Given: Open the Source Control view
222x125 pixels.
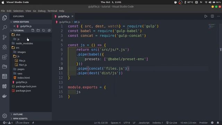Looking at the screenshot, I should click(5, 37).
